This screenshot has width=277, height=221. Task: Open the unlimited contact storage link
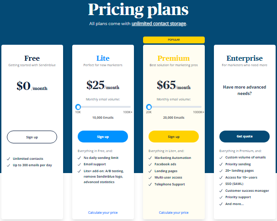[159, 23]
